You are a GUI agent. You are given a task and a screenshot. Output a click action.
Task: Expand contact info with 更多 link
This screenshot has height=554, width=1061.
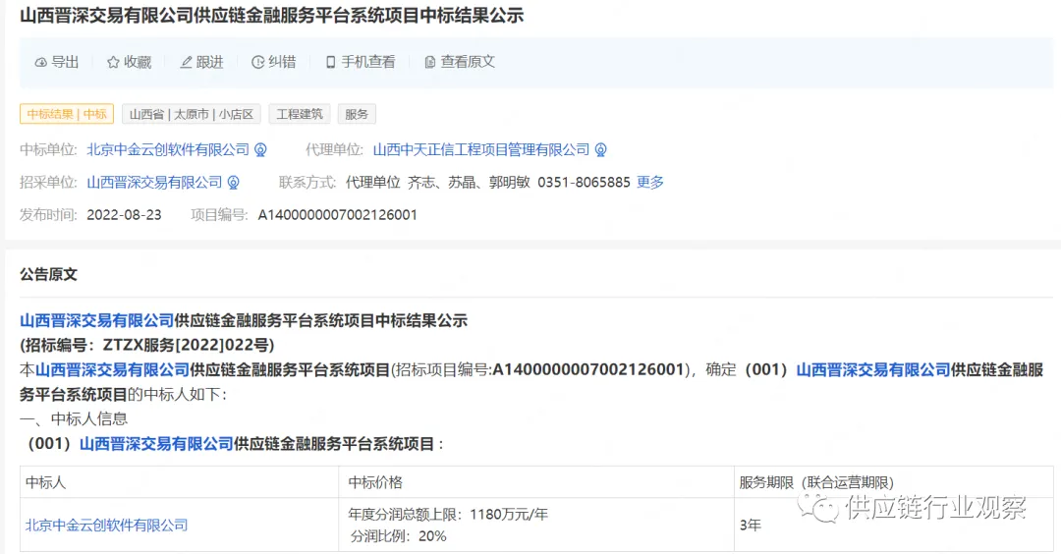[x=650, y=183]
